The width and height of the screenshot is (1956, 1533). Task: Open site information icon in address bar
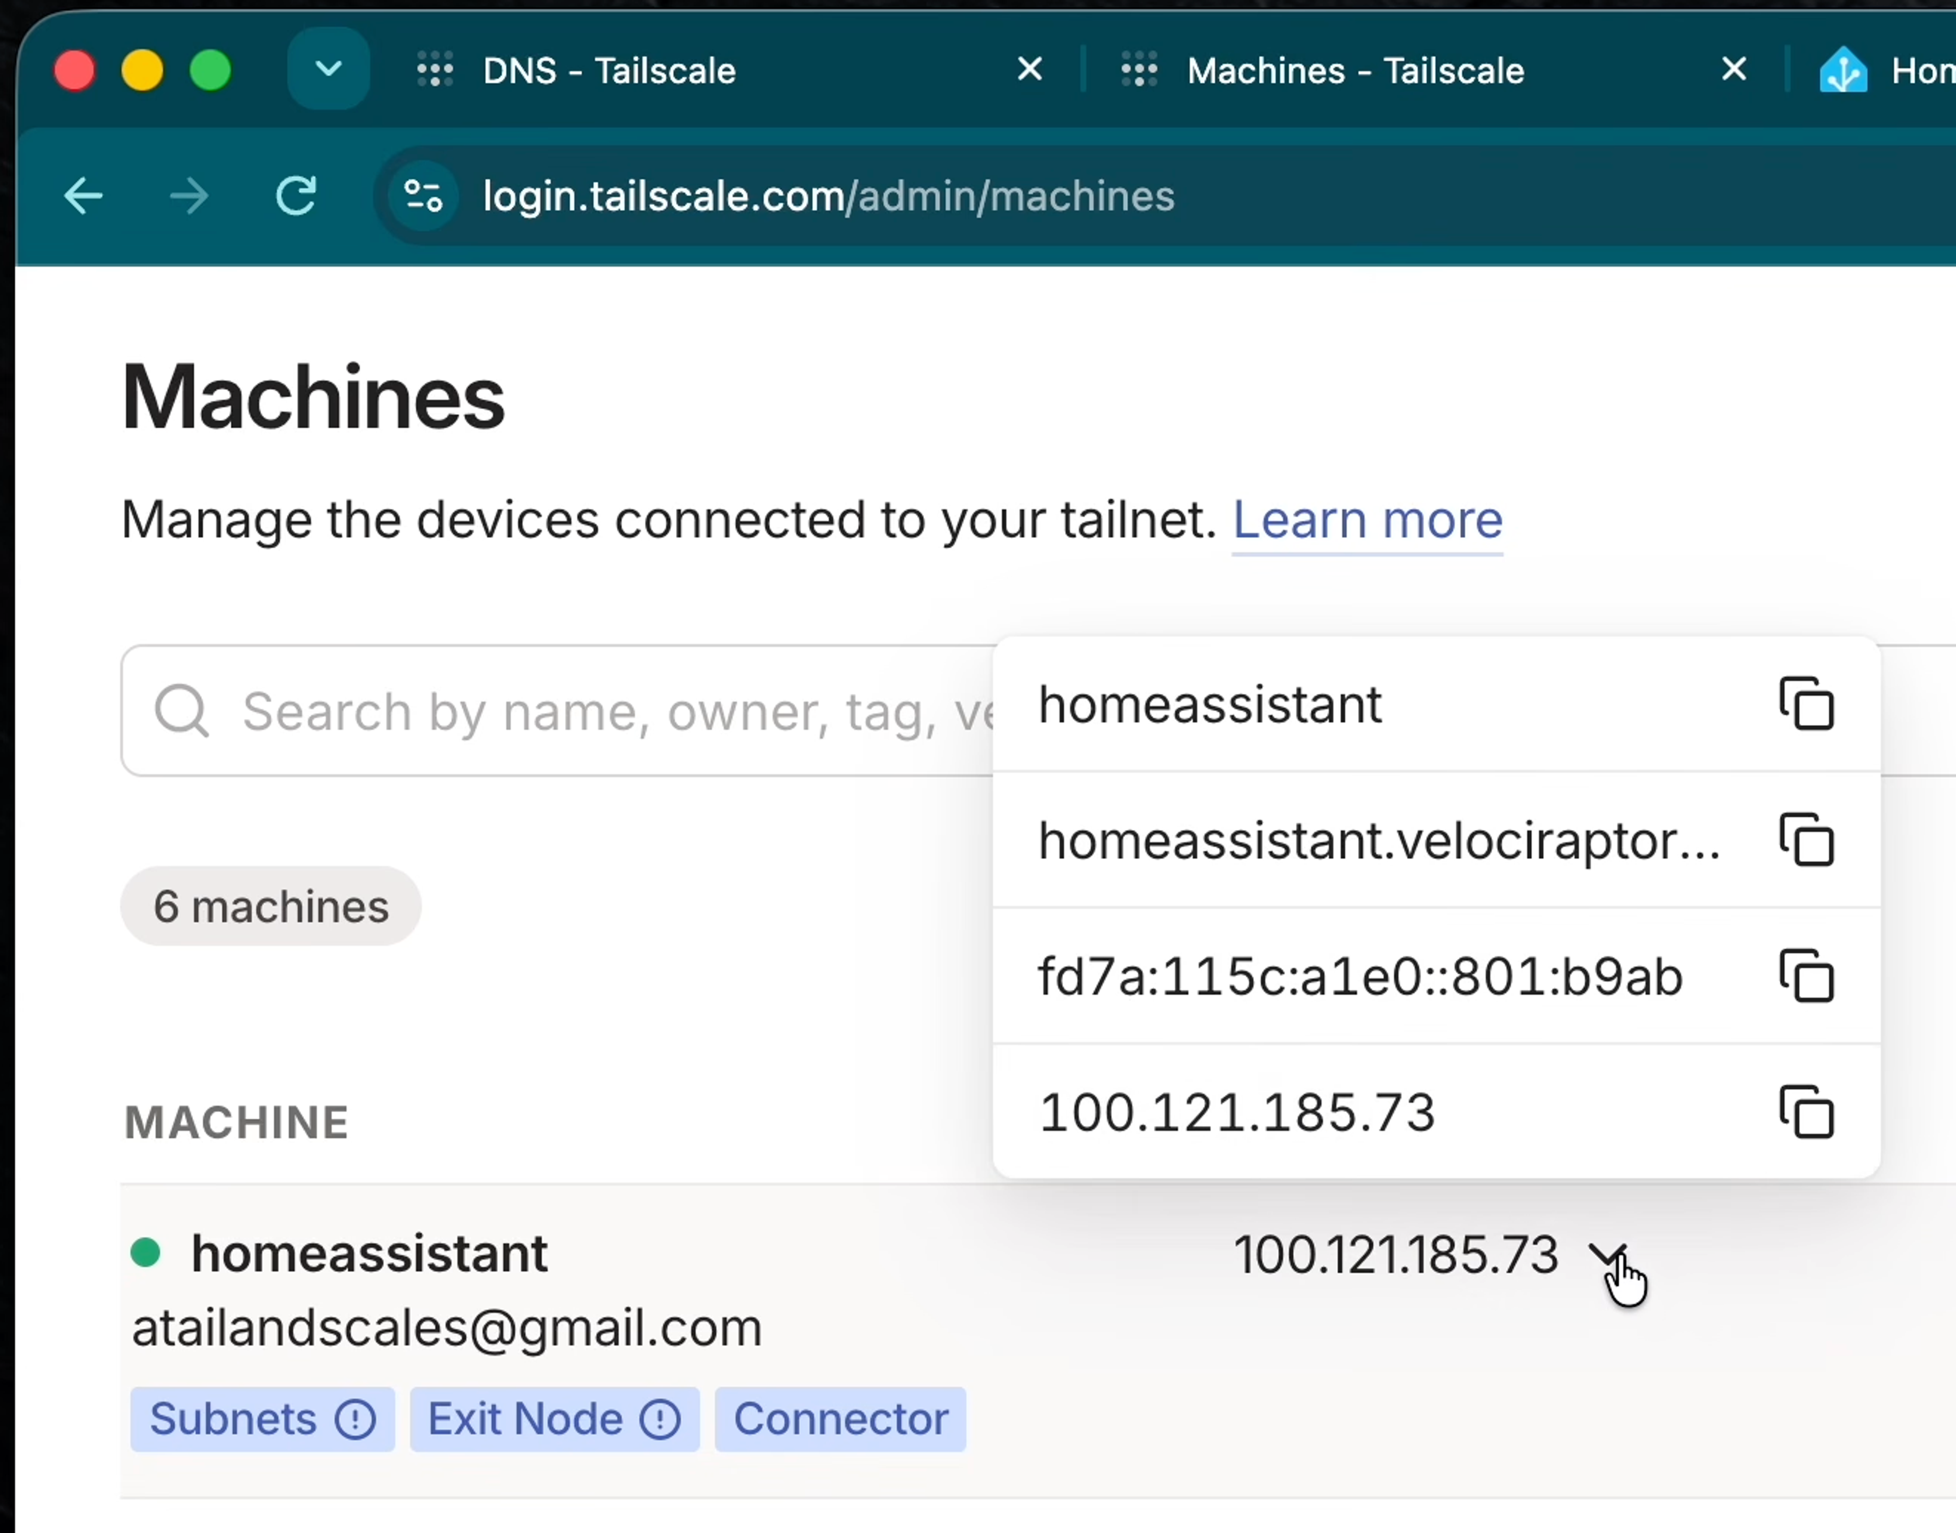(x=423, y=196)
